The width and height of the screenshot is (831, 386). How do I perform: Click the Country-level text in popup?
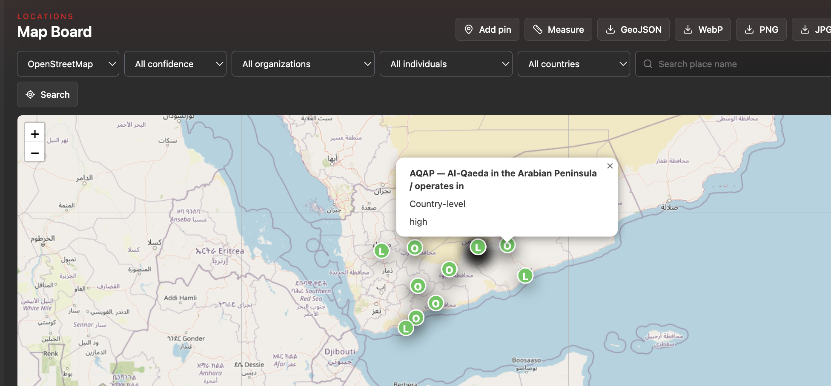[437, 204]
